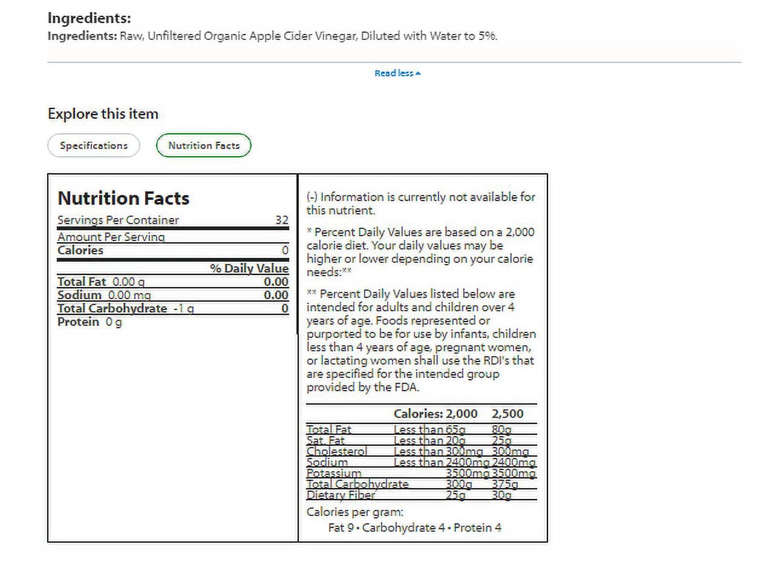Click the 2,000 calorie diet footnote
This screenshot has width=767, height=585.
click(x=421, y=252)
